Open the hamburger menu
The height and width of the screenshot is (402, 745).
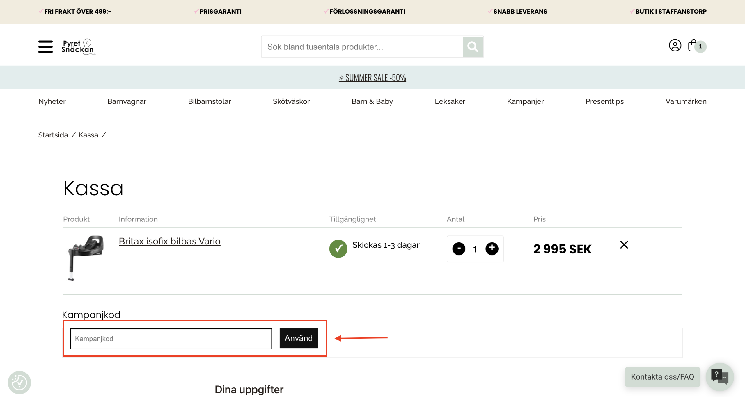tap(45, 47)
